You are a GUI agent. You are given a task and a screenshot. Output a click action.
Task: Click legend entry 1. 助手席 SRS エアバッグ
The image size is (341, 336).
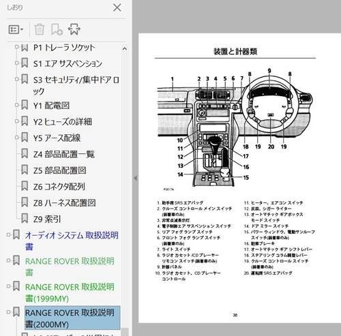pos(180,202)
